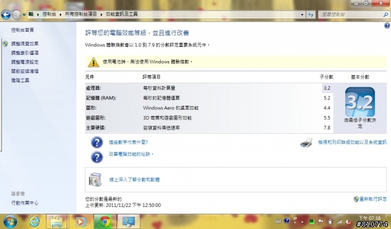
Task: Click question mark icon beside 改善電腦效能的秘訣
Action: (97, 157)
